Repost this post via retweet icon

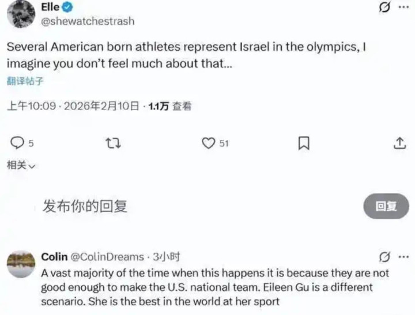pos(114,143)
